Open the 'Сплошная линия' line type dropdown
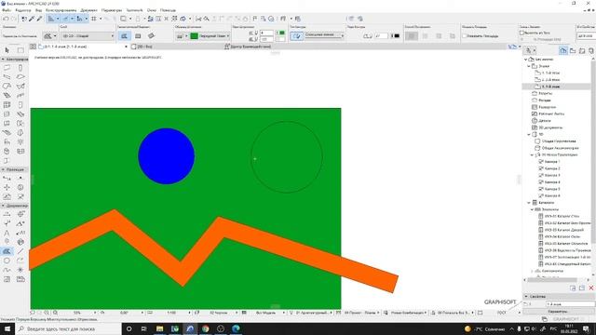This screenshot has width=596, height=335. click(324, 35)
